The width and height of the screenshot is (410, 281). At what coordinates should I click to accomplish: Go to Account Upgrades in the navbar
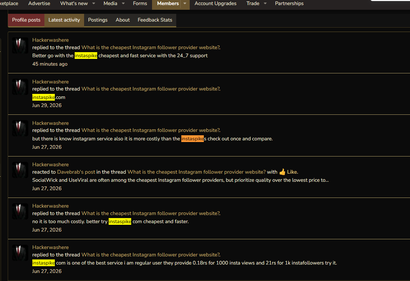pos(216,3)
